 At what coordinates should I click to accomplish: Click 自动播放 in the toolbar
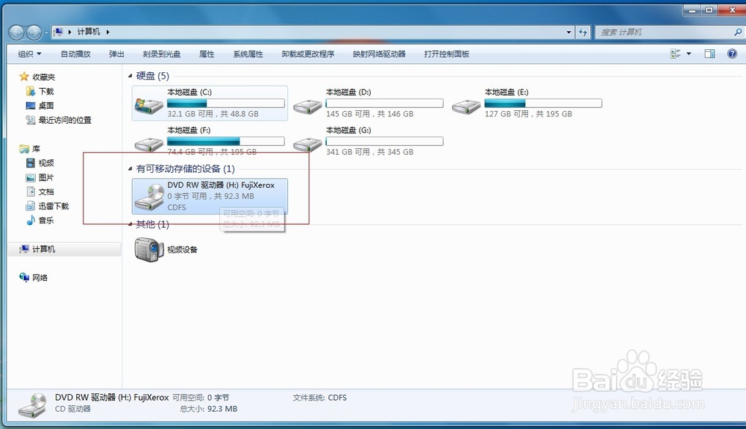pyautogui.click(x=75, y=54)
